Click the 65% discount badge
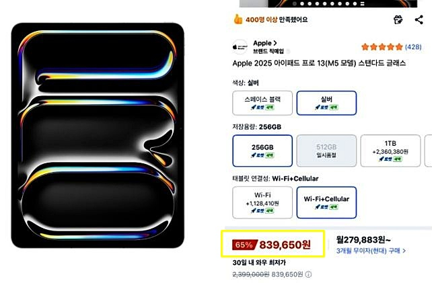This screenshot has height=283, width=432. [x=243, y=245]
